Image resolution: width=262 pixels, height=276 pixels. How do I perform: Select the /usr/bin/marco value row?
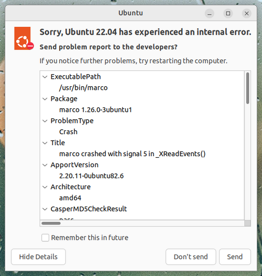point(142,88)
